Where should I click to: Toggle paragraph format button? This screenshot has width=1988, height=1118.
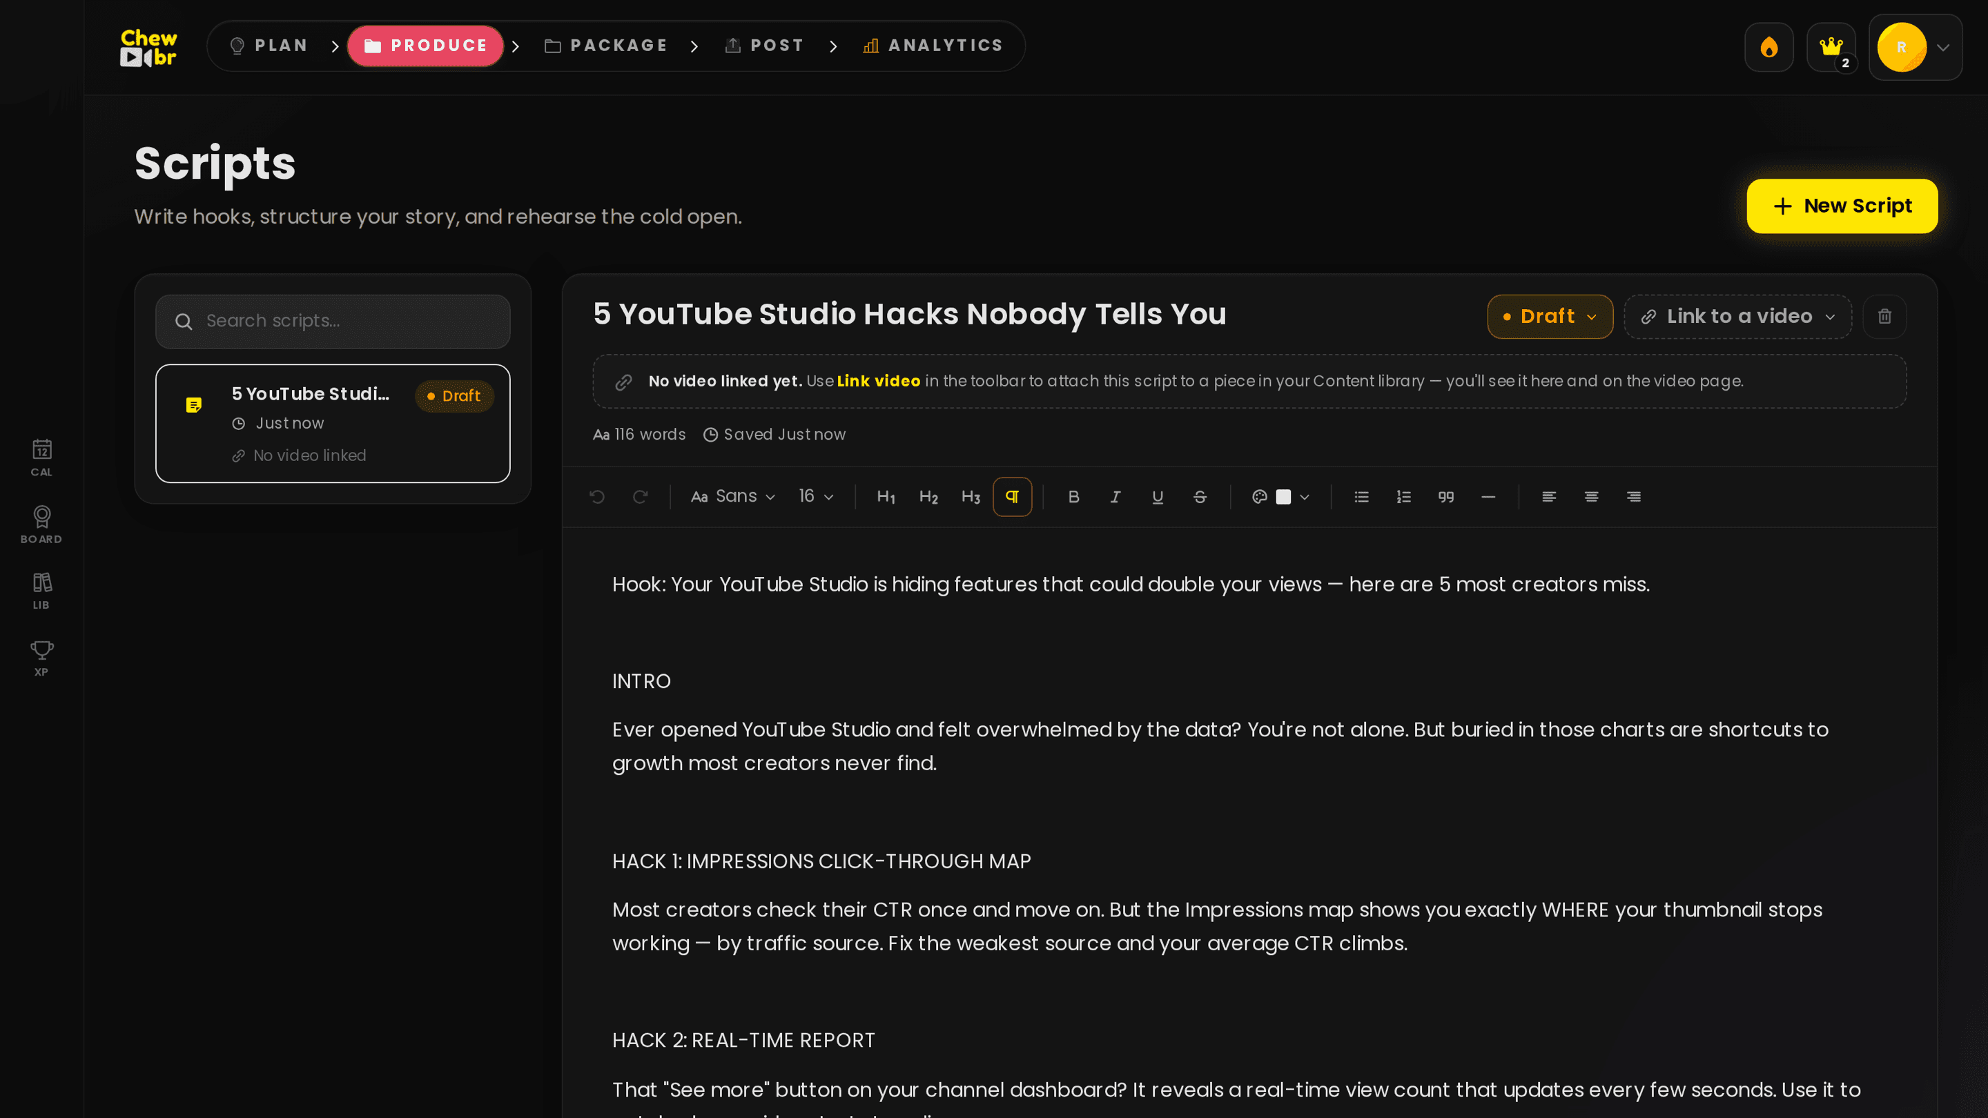(x=1012, y=497)
